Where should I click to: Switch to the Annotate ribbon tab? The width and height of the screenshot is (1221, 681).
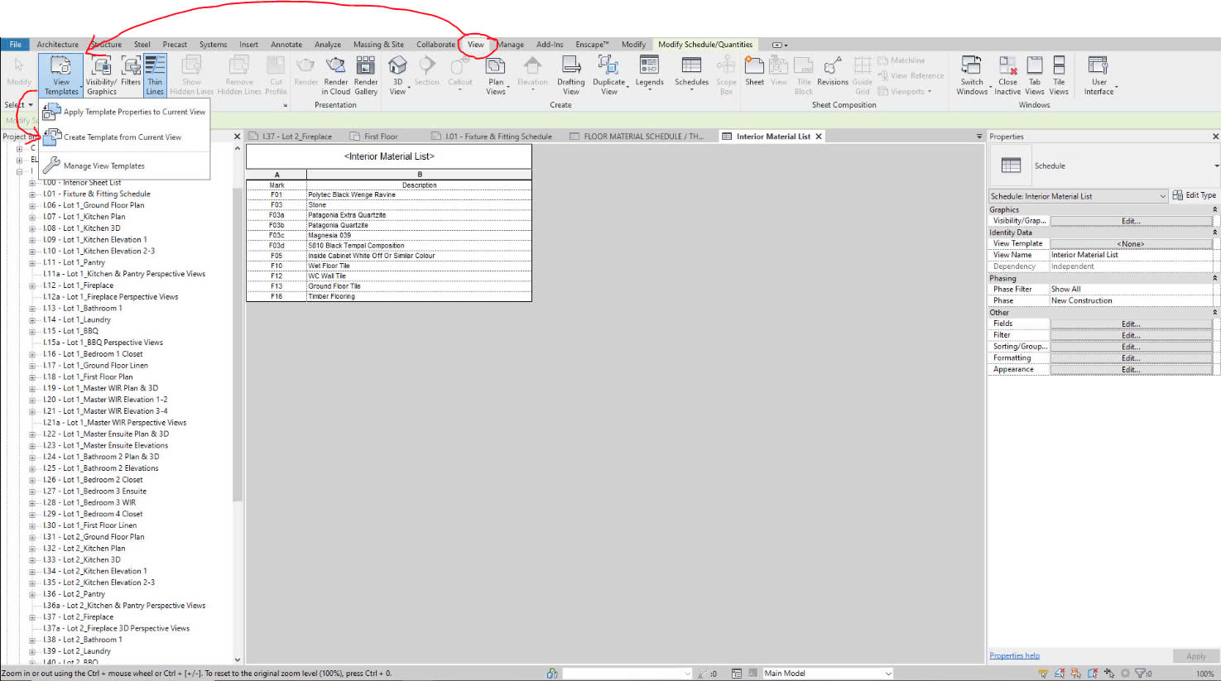(286, 45)
